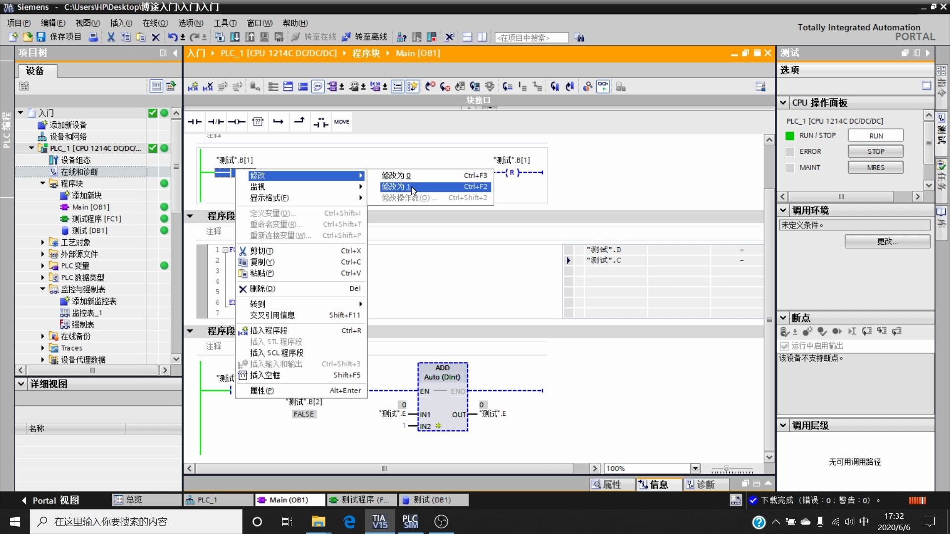Collapse the 断点 section

pyautogui.click(x=783, y=318)
